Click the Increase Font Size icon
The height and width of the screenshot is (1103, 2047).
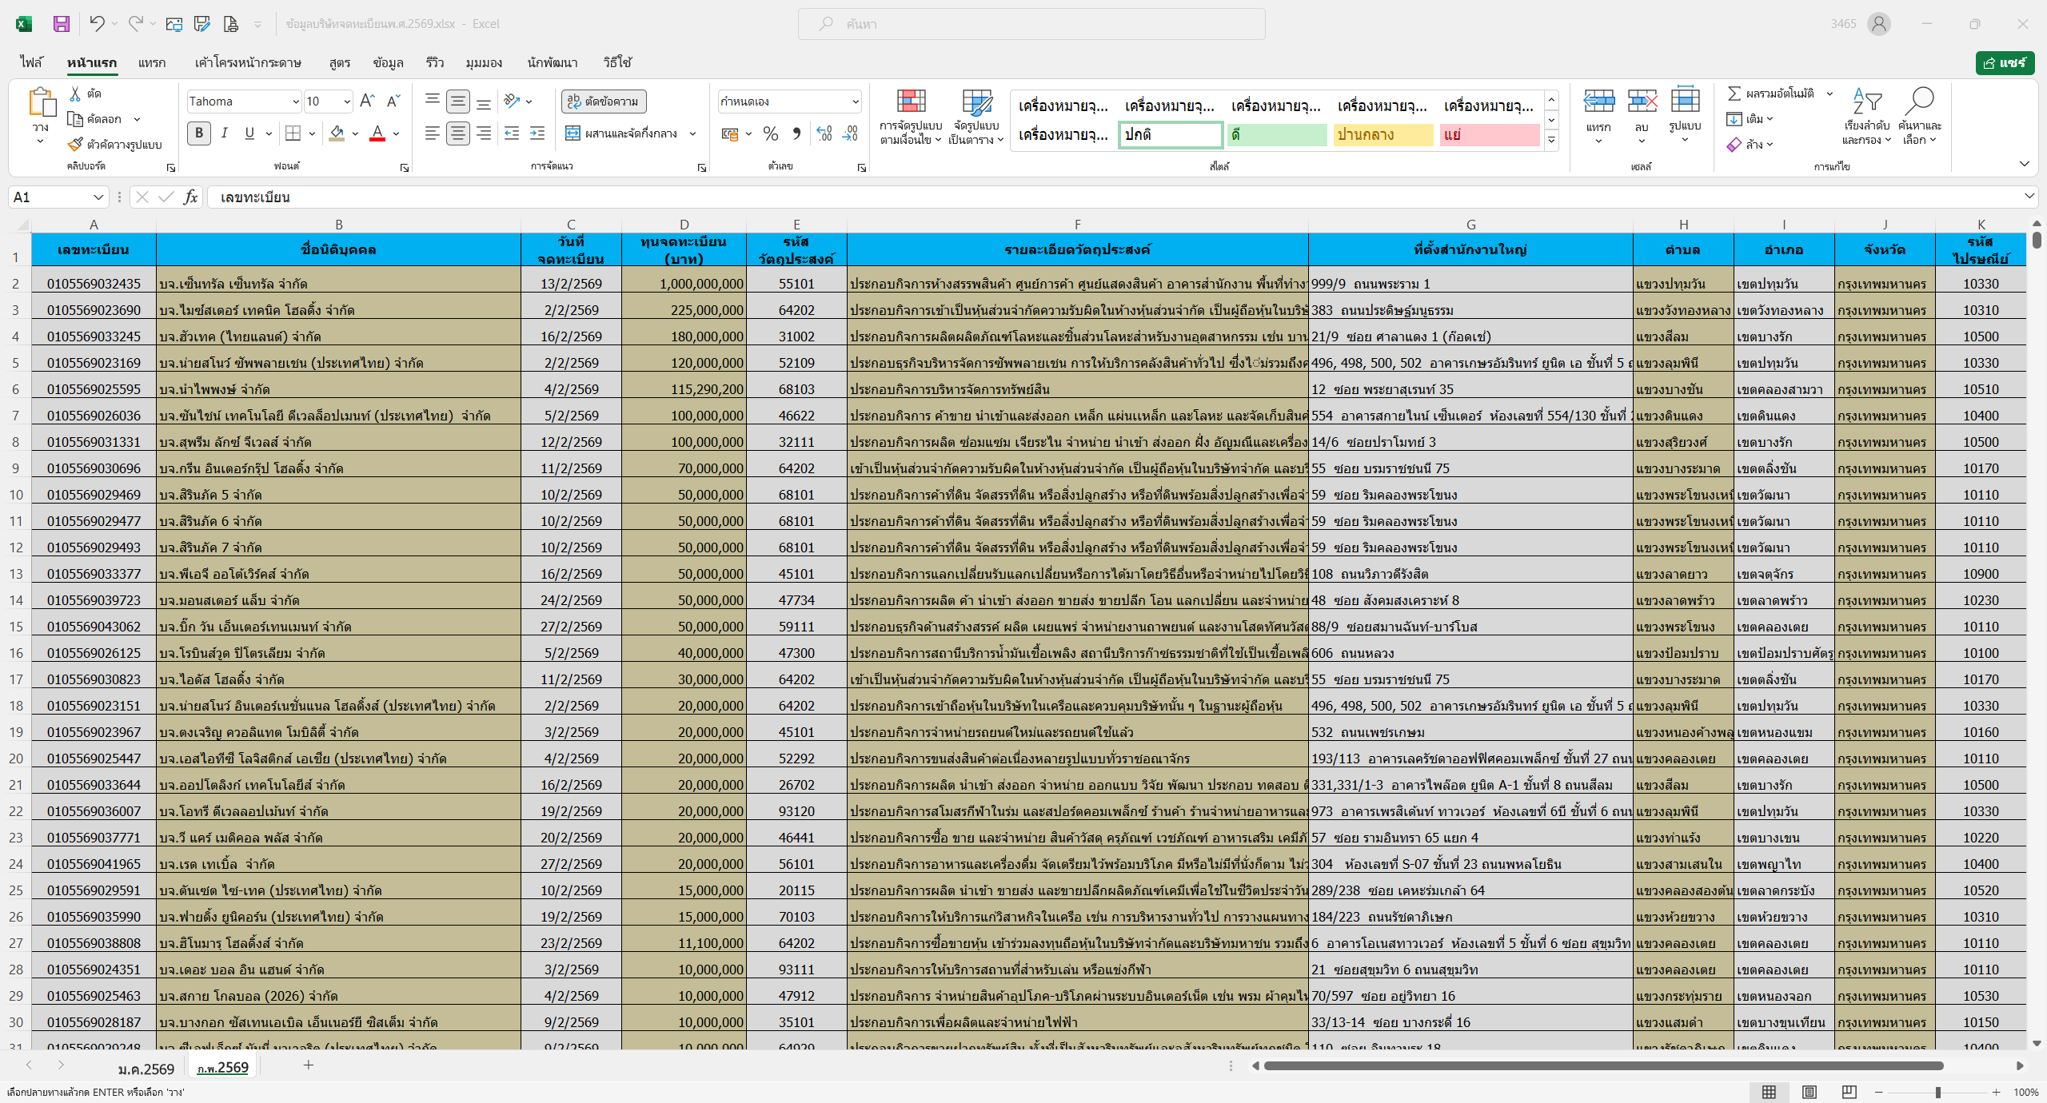367,101
